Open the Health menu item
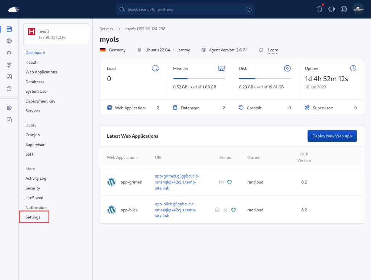The height and width of the screenshot is (280, 371). pos(32,62)
